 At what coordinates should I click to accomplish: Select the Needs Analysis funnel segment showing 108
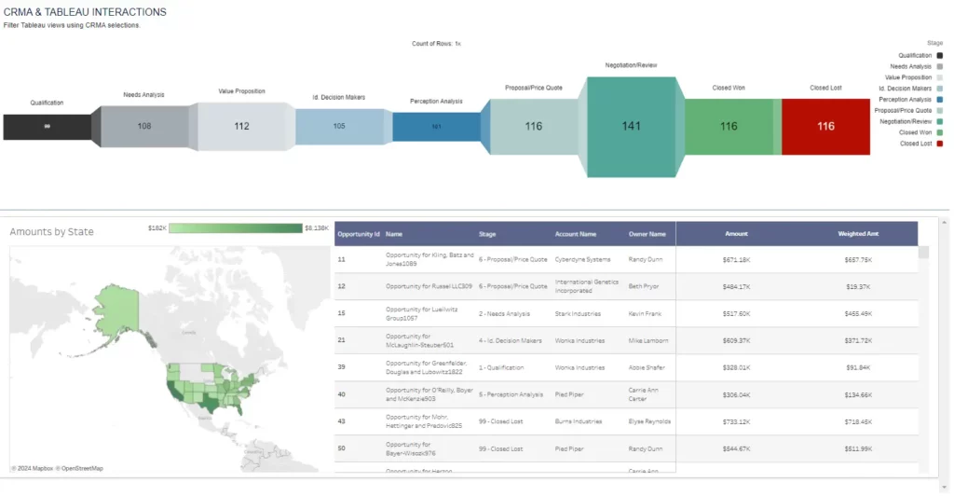[x=144, y=126]
